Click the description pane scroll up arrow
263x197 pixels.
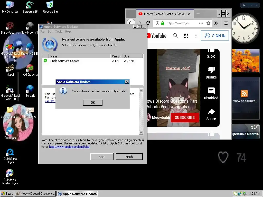(141, 90)
